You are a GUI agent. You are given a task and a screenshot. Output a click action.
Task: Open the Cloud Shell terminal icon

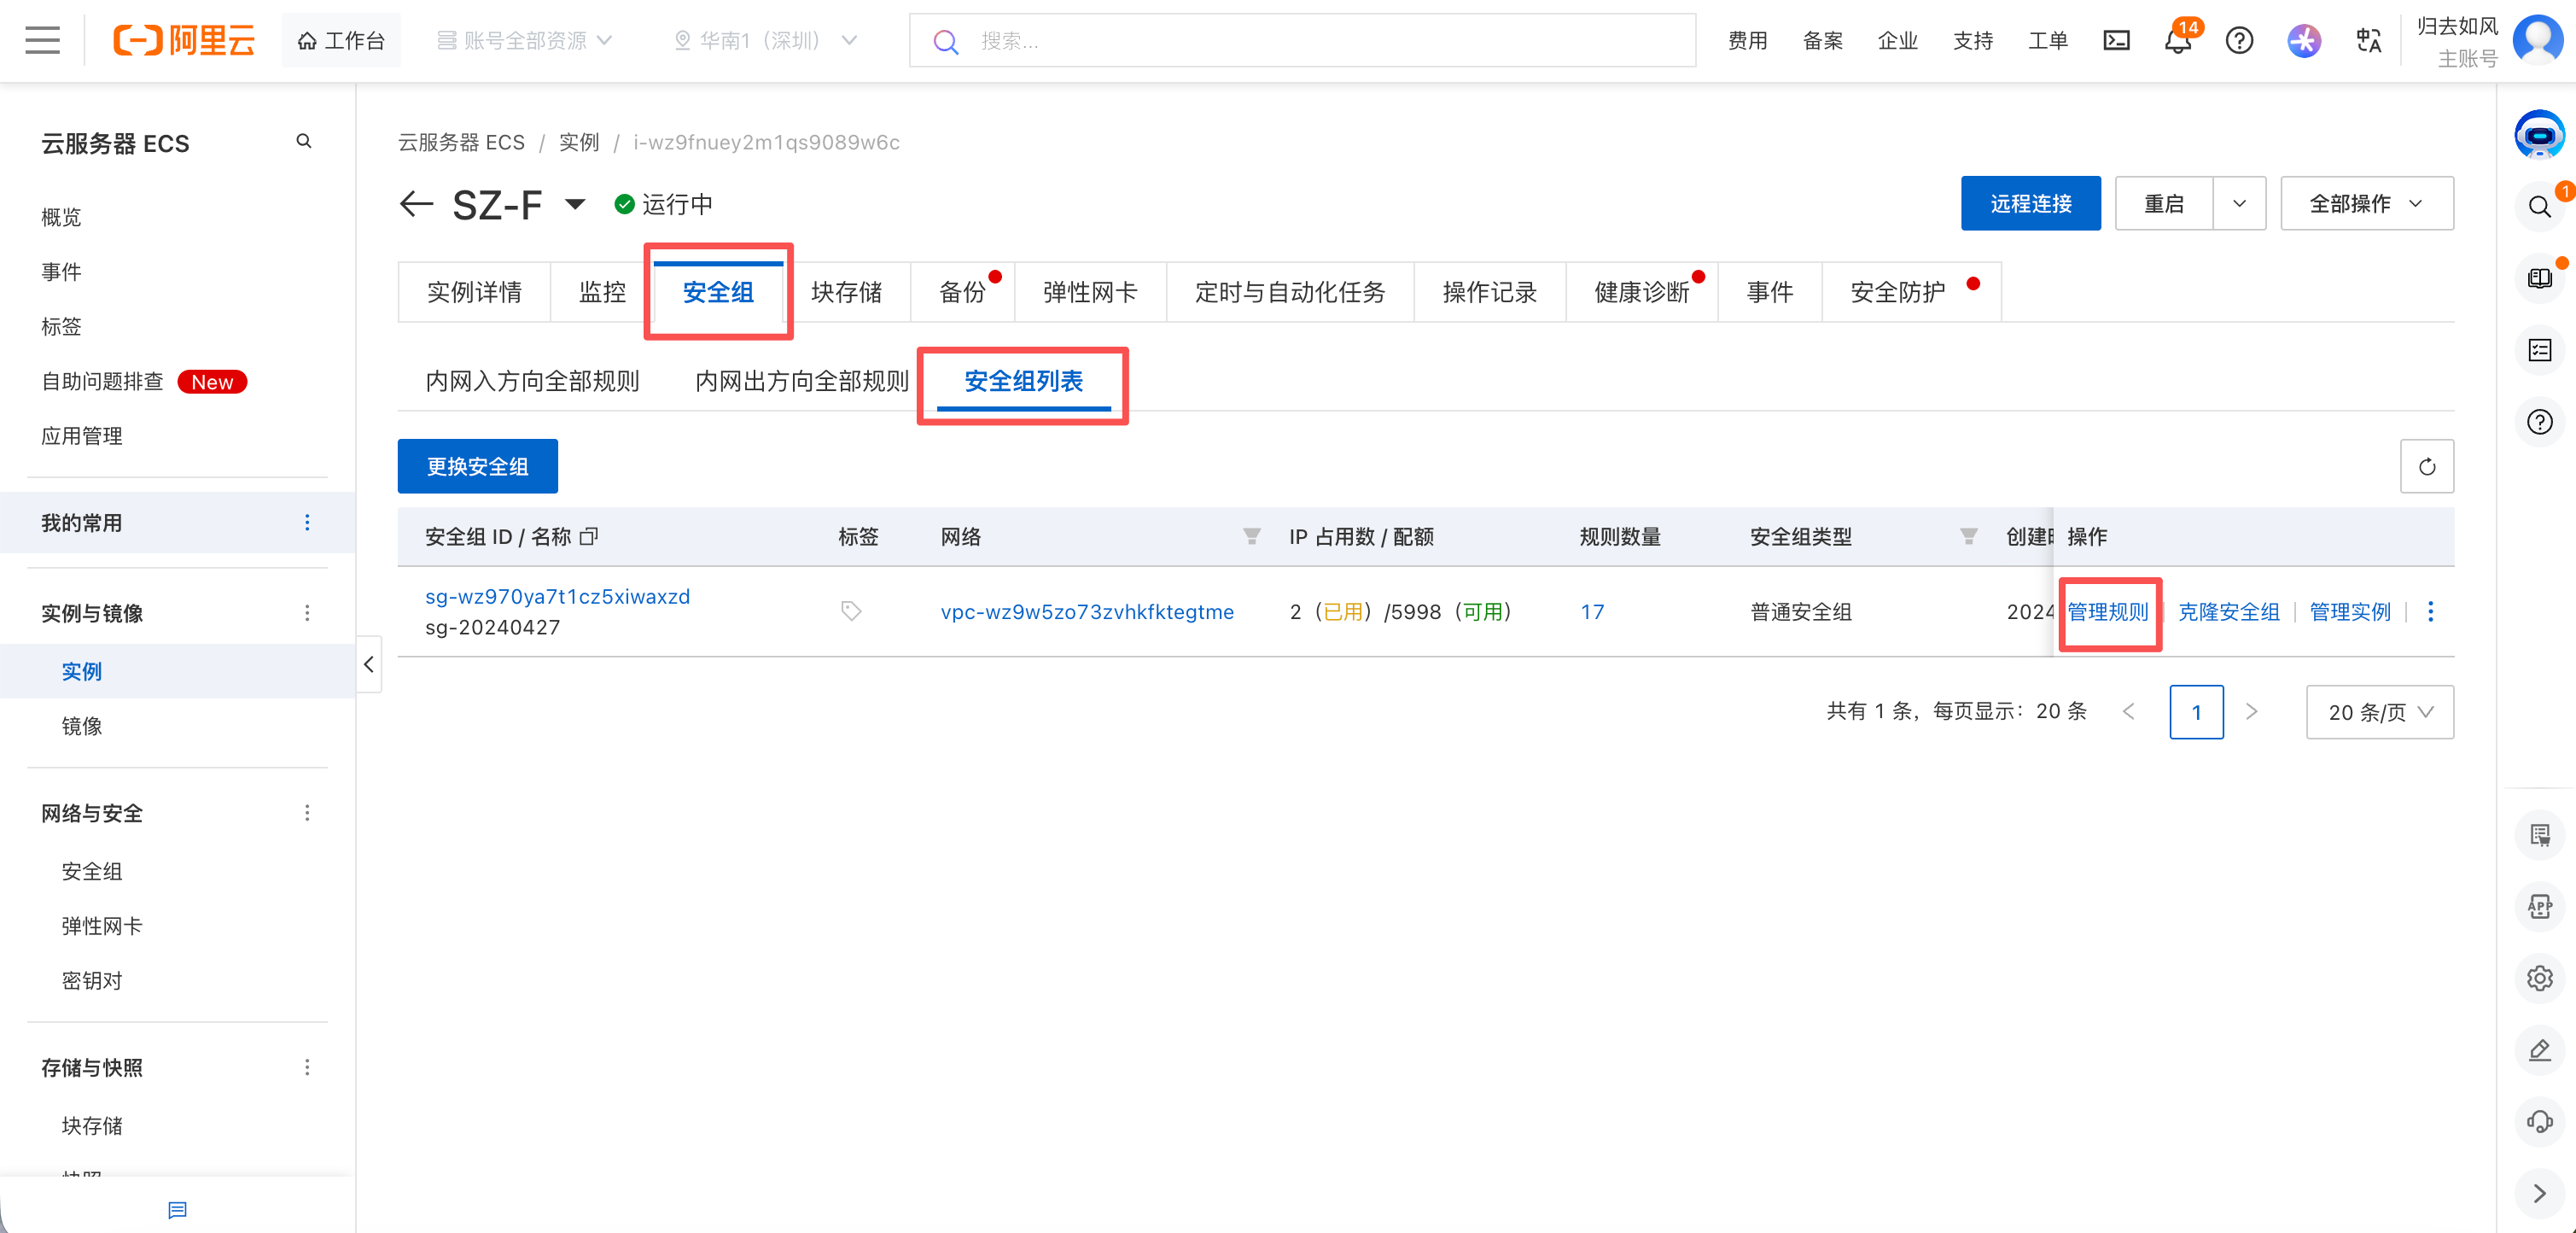pyautogui.click(x=2117, y=40)
